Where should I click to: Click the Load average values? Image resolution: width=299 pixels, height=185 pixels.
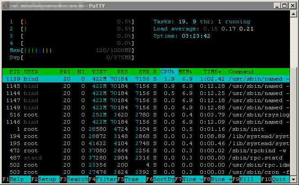(229, 29)
